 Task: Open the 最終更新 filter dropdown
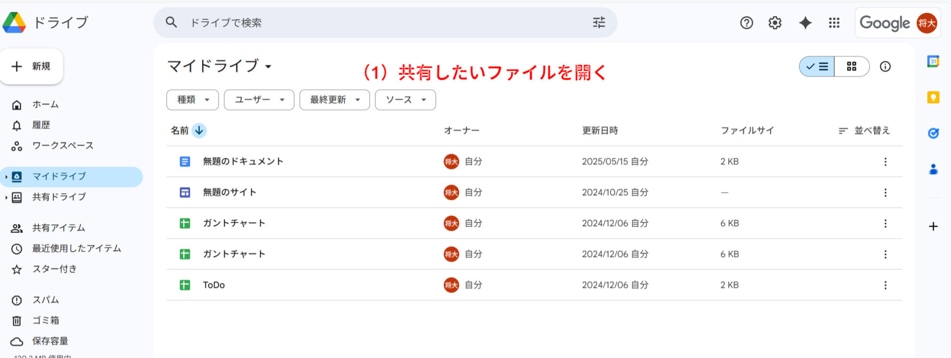pos(335,100)
